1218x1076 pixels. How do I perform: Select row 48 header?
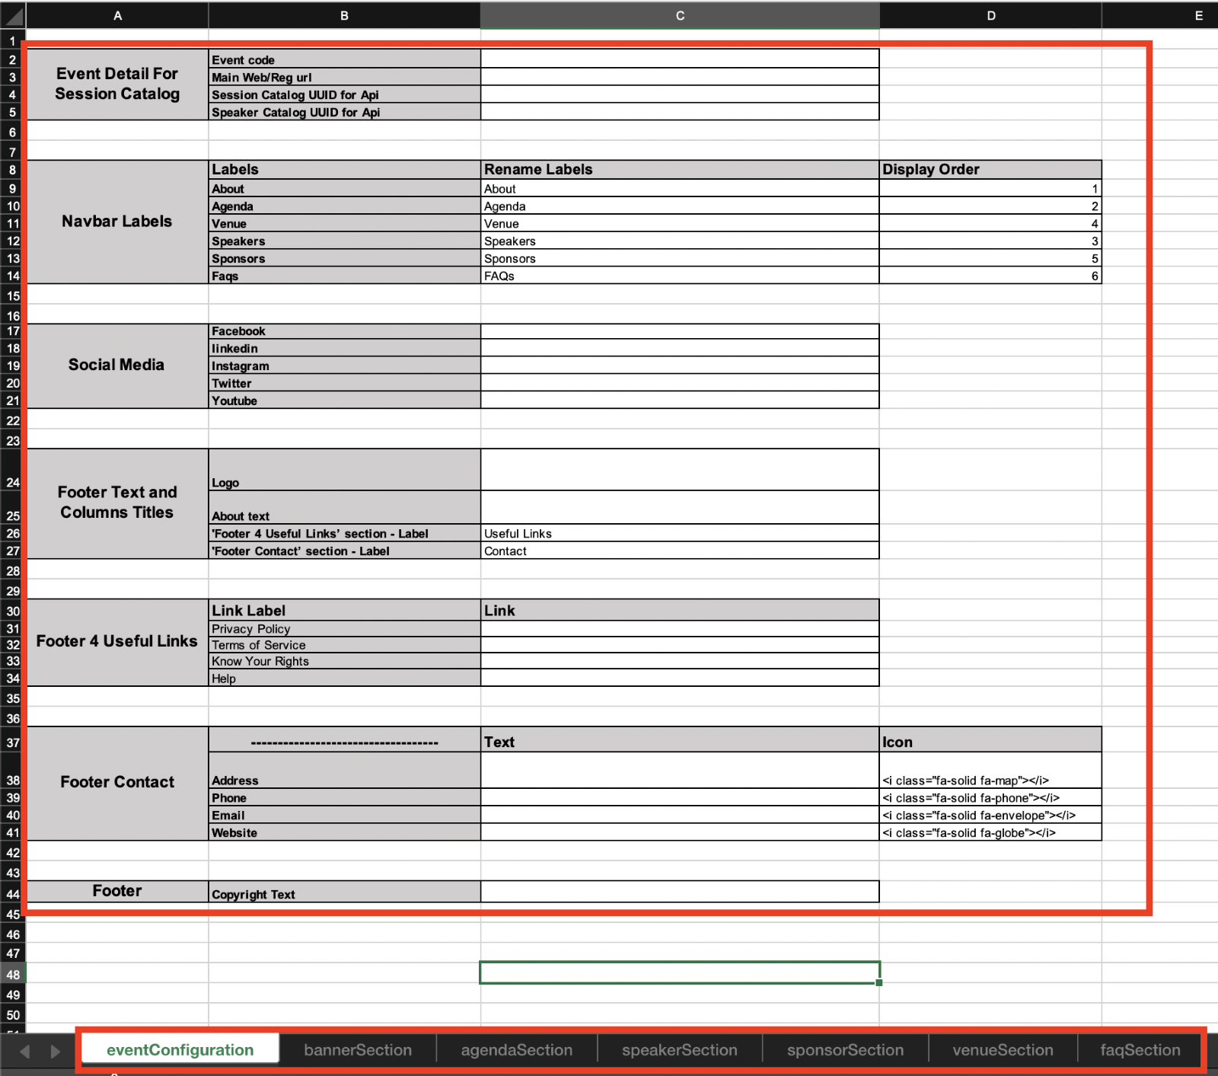(13, 975)
